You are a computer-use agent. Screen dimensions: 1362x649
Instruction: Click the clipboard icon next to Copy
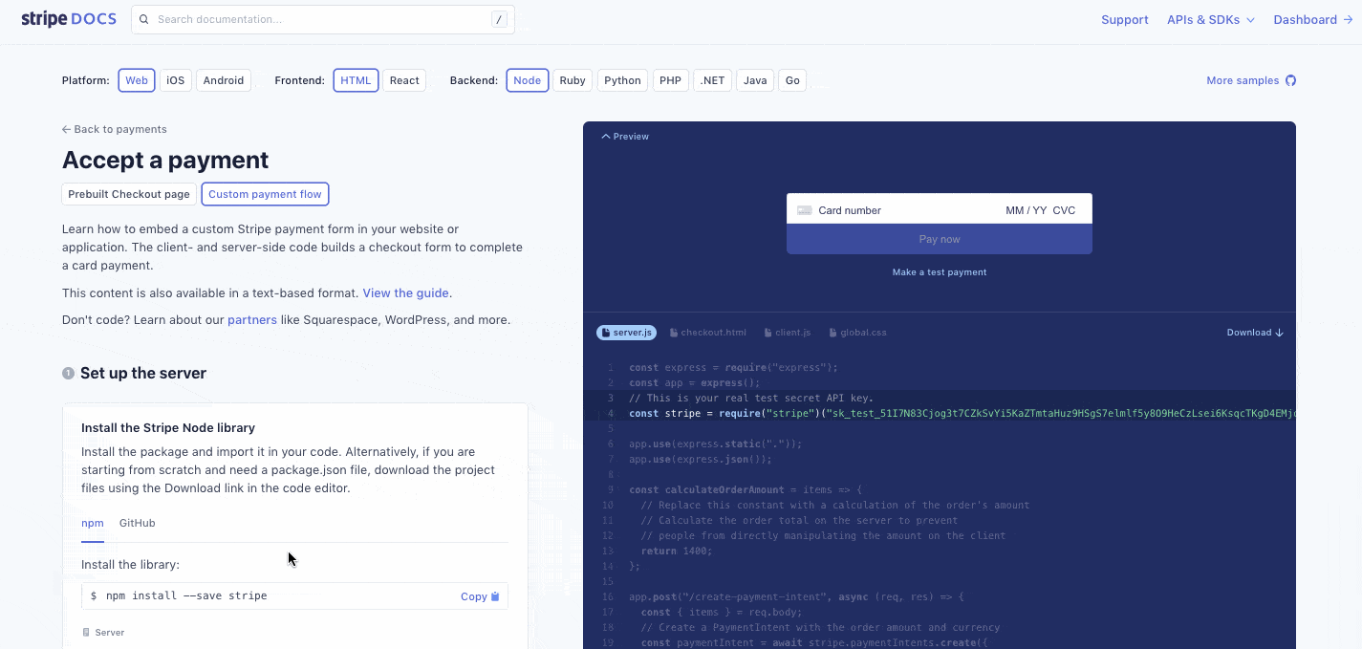[x=495, y=596]
